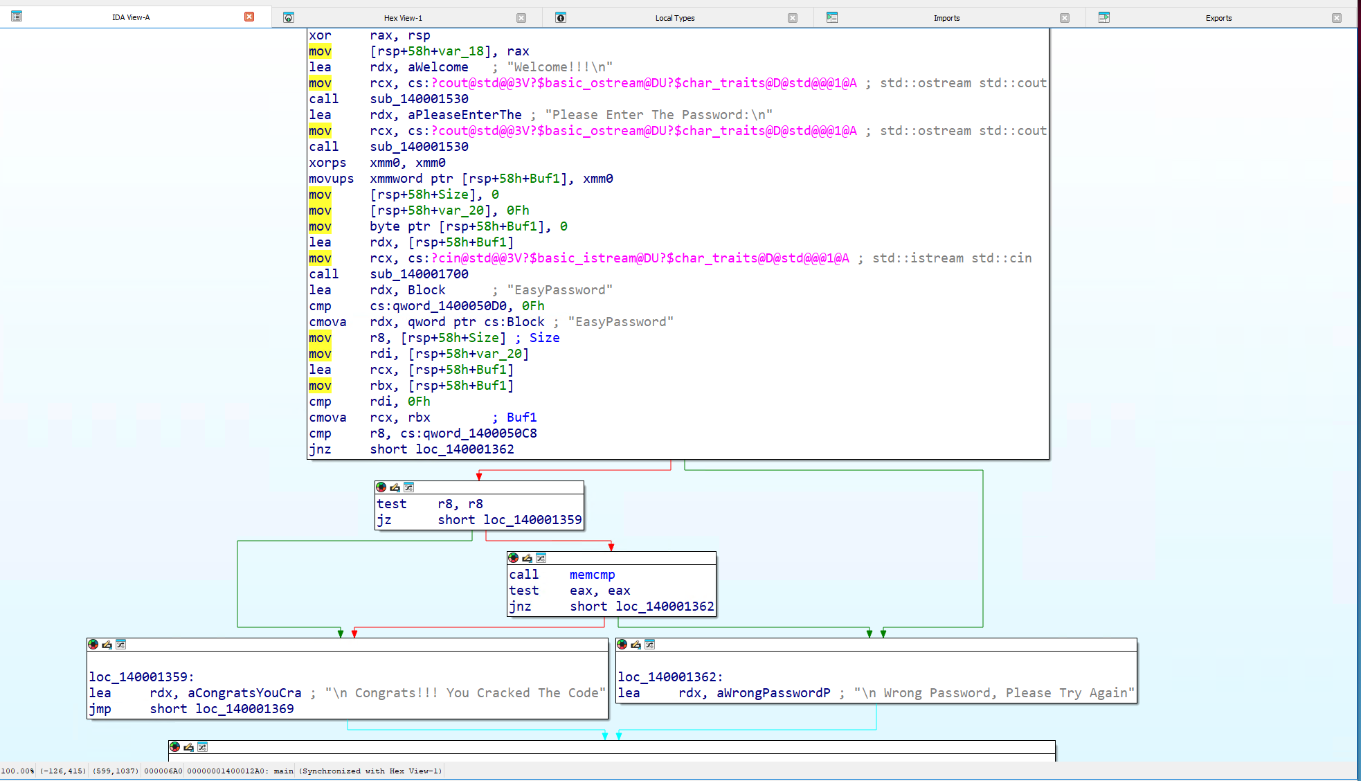The height and width of the screenshot is (781, 1361).
Task: Click the test eax, eax instruction
Action: pos(570,591)
